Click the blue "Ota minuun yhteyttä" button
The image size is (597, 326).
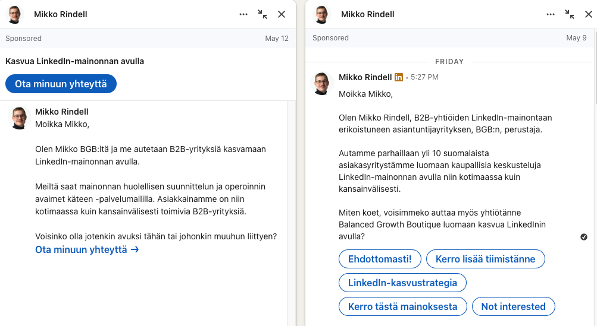pyautogui.click(x=61, y=84)
